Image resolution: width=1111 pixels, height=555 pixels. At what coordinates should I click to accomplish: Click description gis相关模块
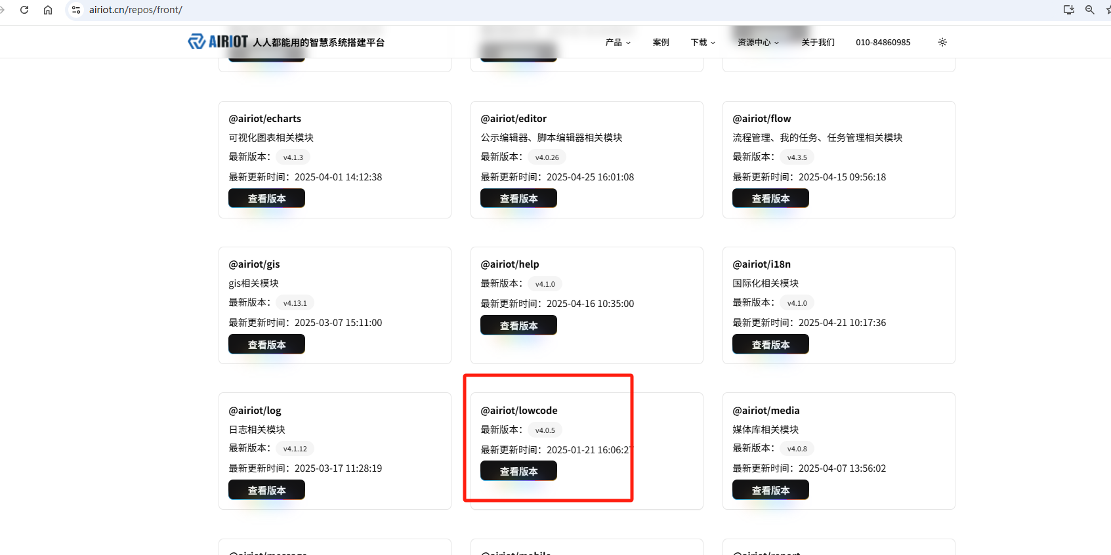(253, 283)
